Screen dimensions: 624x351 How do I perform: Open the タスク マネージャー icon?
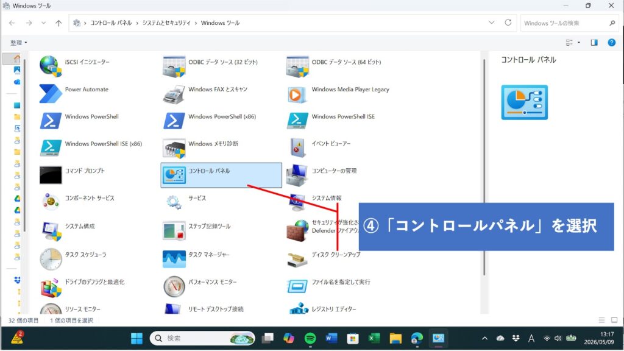(x=174, y=259)
